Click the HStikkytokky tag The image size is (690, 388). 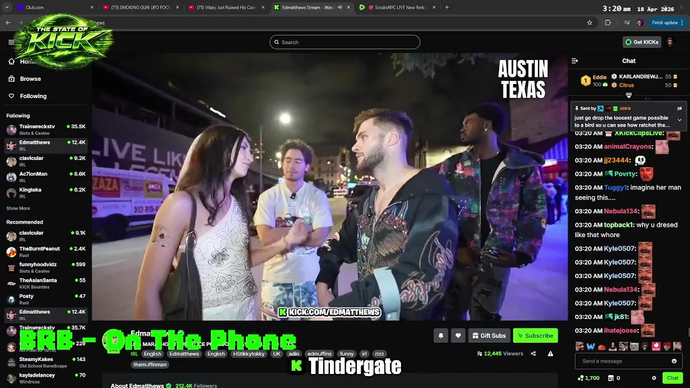click(249, 354)
